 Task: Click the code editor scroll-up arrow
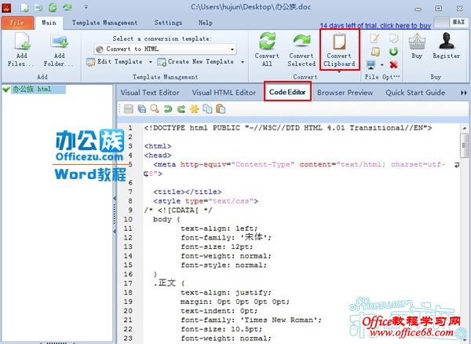pyautogui.click(x=464, y=128)
